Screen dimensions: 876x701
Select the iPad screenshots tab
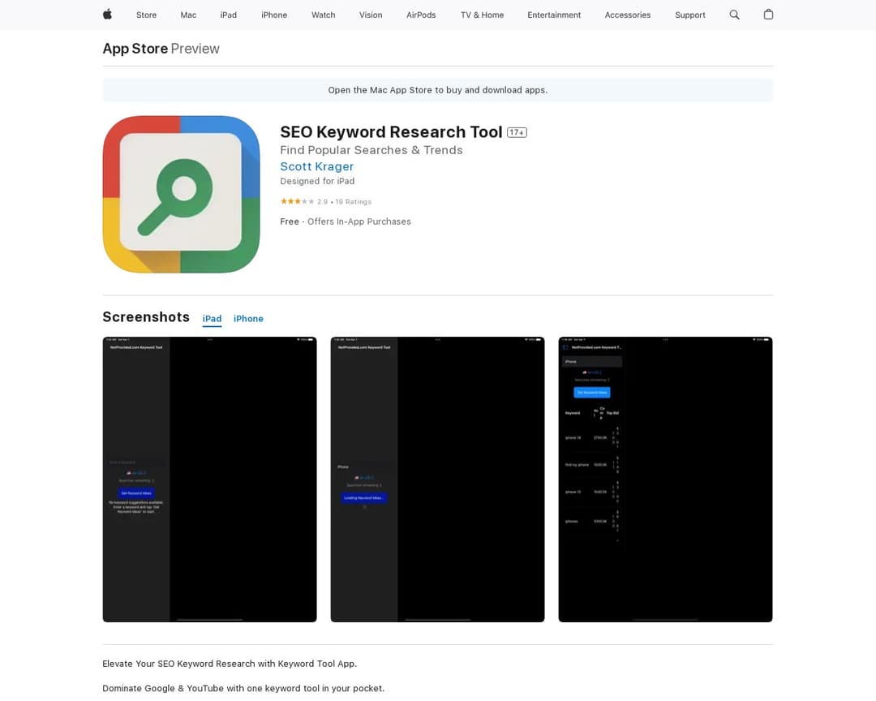click(212, 319)
